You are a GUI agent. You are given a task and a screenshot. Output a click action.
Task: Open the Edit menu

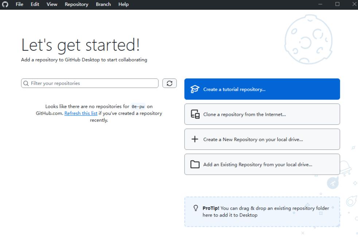[x=35, y=4]
